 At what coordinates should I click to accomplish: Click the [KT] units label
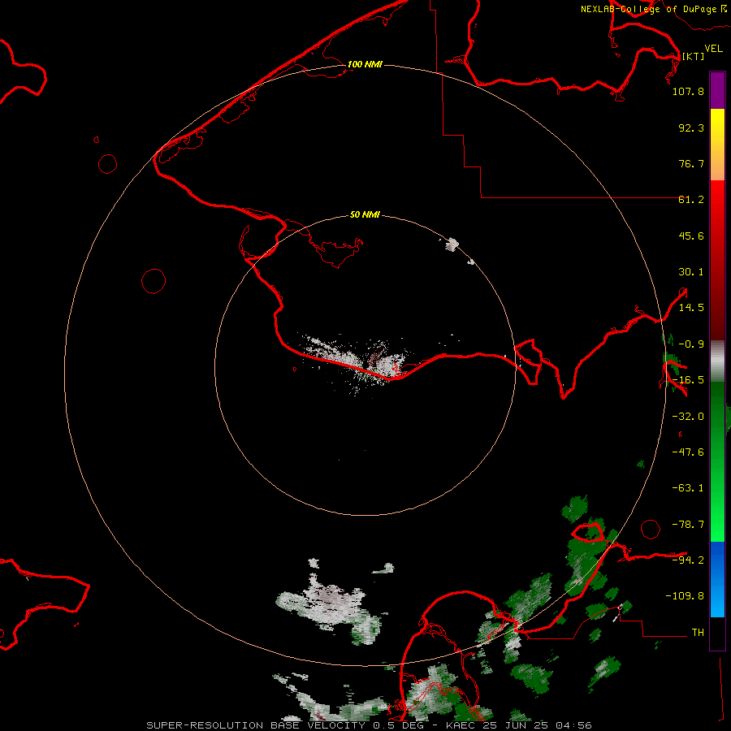[x=693, y=56]
